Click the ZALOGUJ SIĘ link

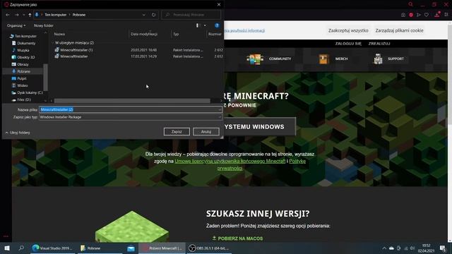(348, 44)
